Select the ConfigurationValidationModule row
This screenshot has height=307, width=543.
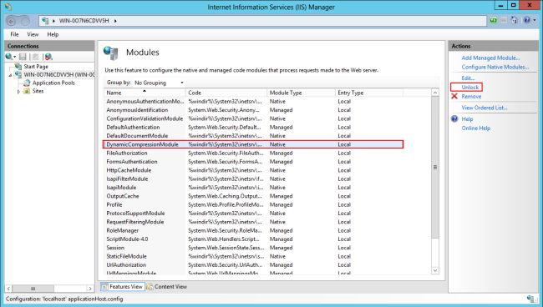pyautogui.click(x=253, y=118)
